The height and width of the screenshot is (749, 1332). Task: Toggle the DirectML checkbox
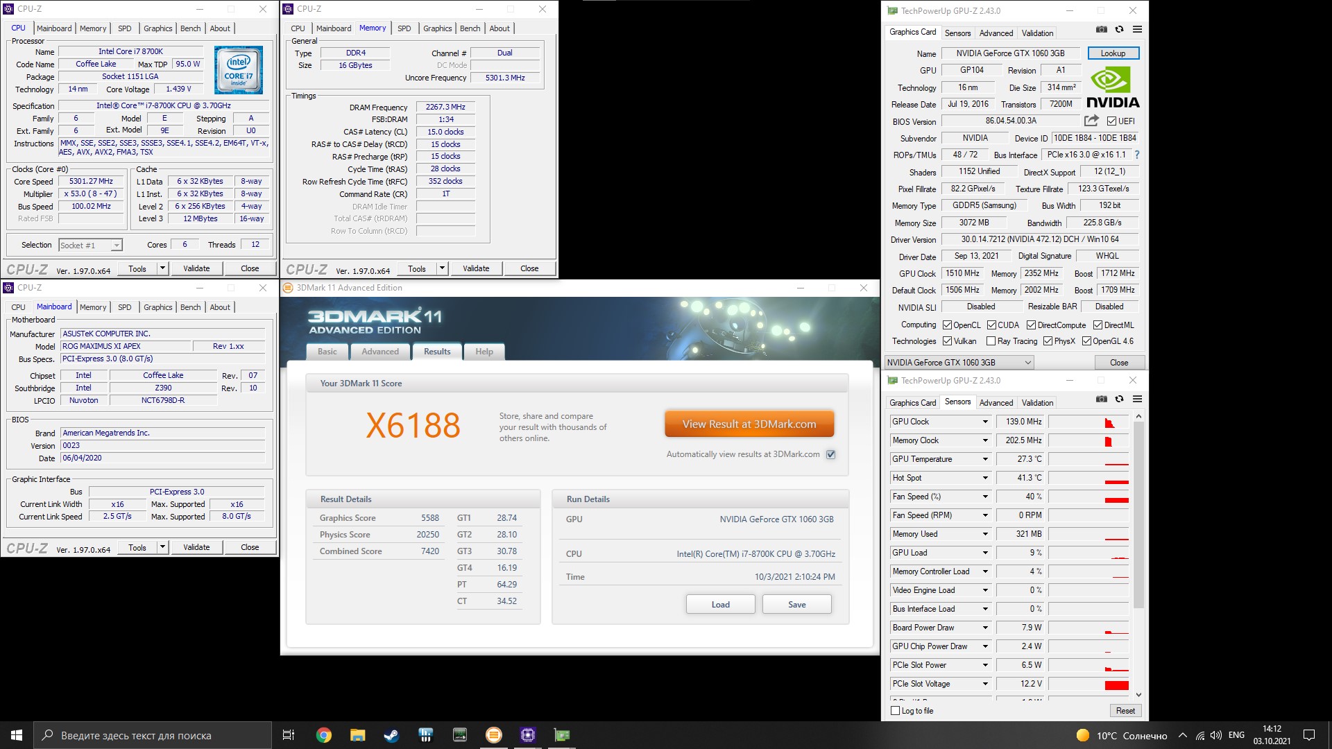coord(1098,325)
